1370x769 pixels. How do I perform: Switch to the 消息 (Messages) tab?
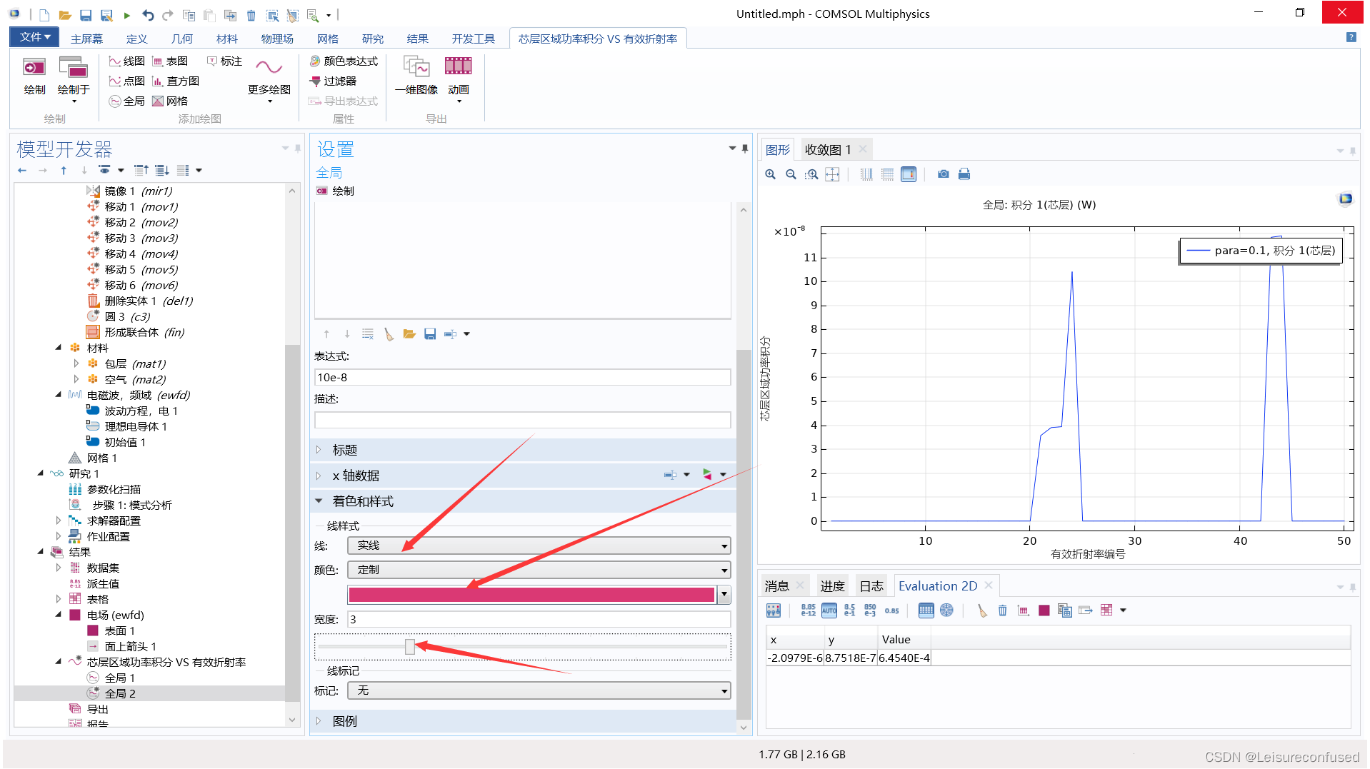coord(777,586)
